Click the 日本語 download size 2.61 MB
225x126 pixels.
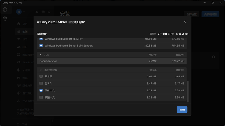click(x=152, y=77)
